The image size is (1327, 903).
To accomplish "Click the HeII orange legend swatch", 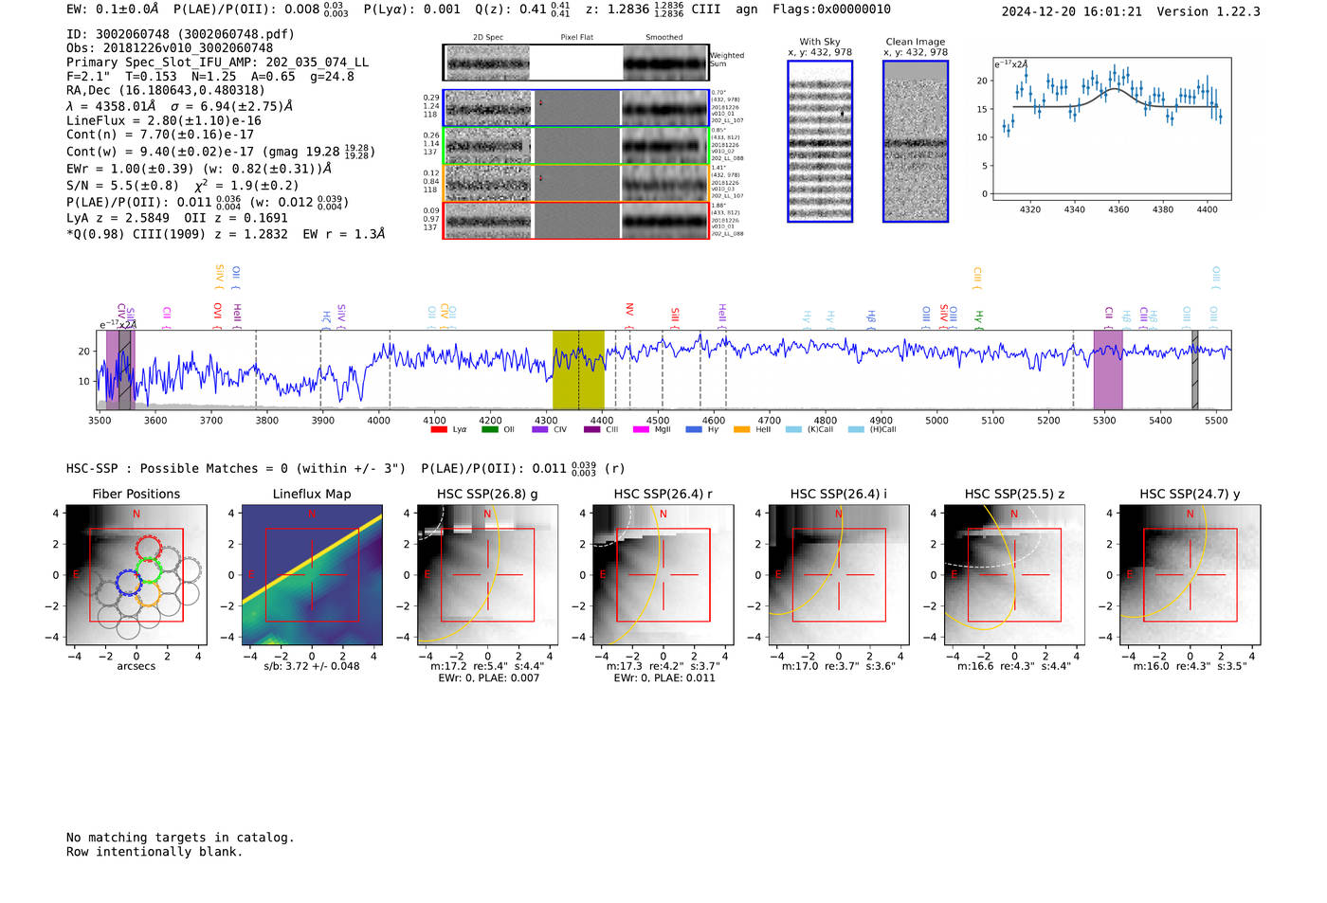I will pos(741,429).
